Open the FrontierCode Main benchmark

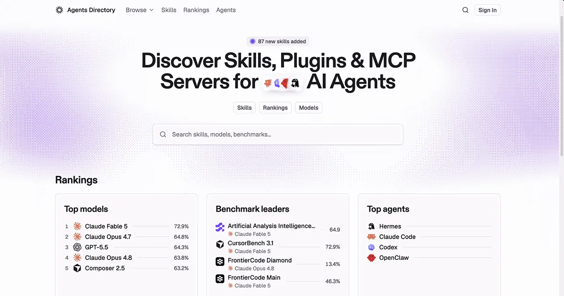[278, 281]
